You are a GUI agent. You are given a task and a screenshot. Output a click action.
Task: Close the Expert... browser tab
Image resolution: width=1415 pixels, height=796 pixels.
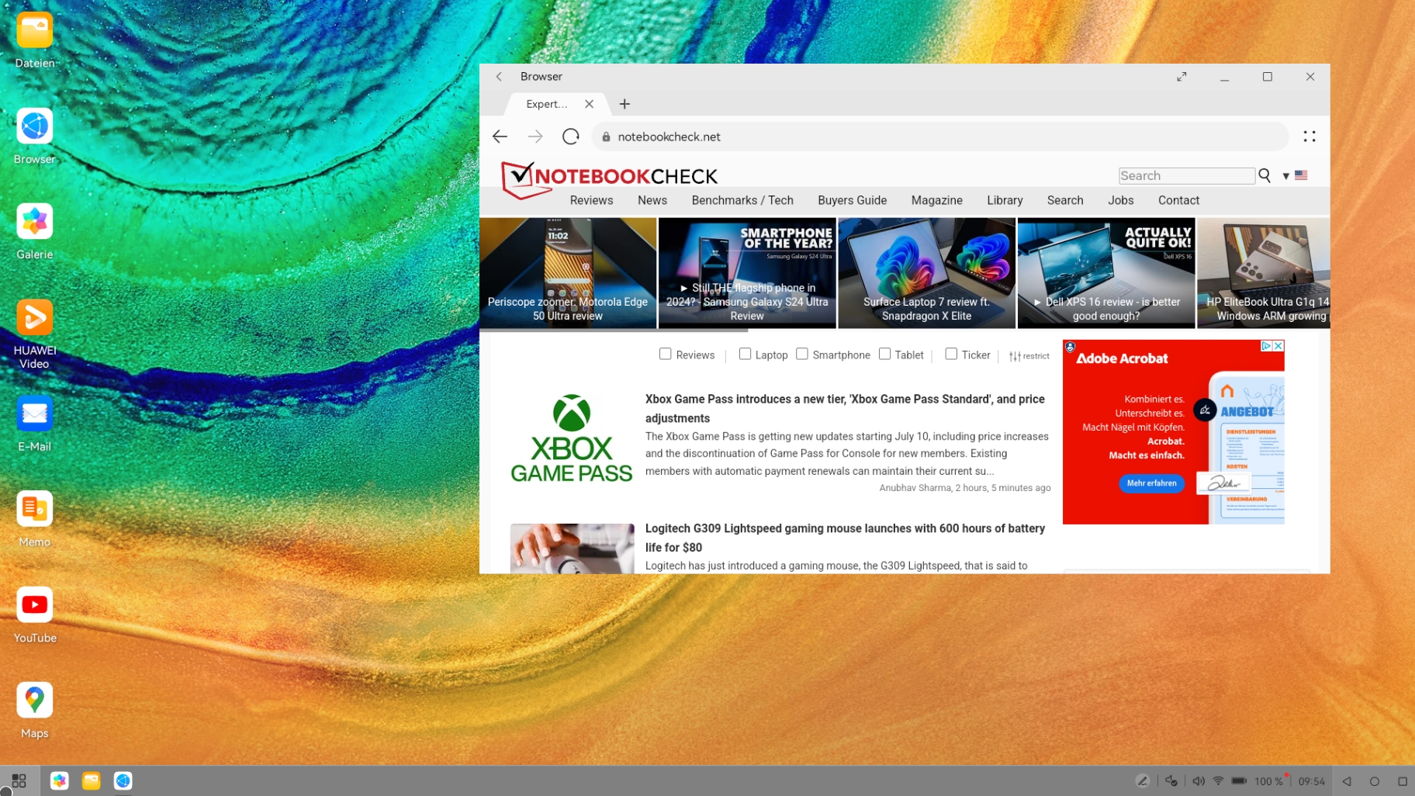(x=590, y=104)
